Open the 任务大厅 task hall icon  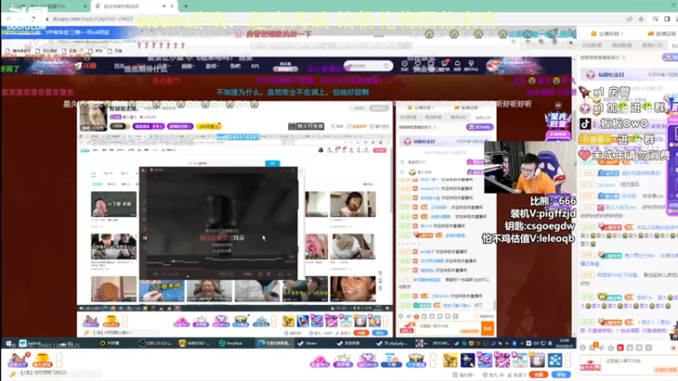click(18, 361)
